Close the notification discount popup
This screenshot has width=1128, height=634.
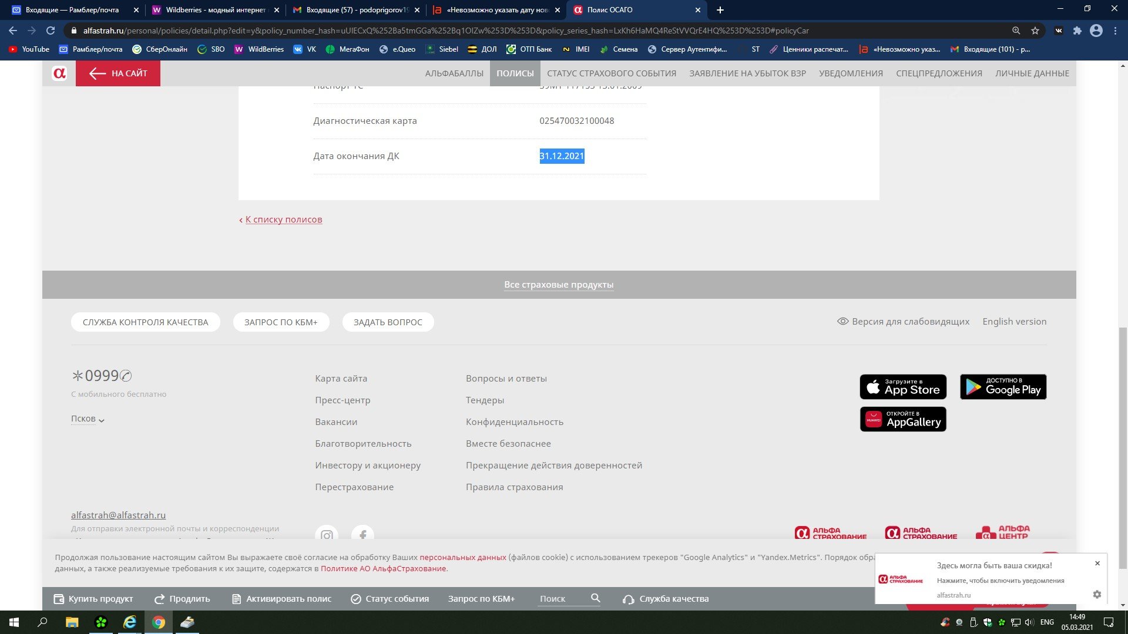click(1097, 564)
